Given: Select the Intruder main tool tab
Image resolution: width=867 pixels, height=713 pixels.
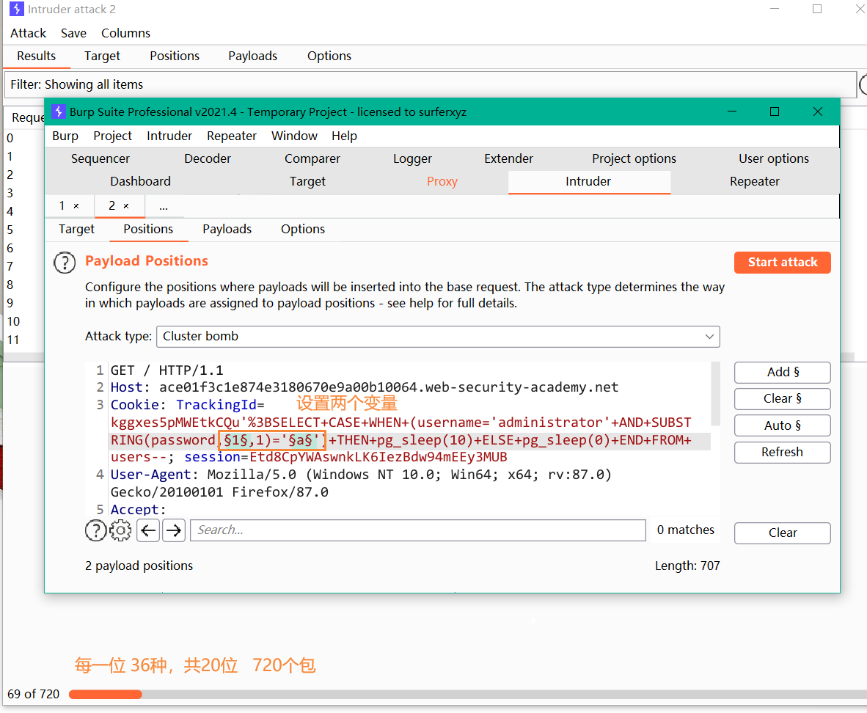Looking at the screenshot, I should point(589,182).
